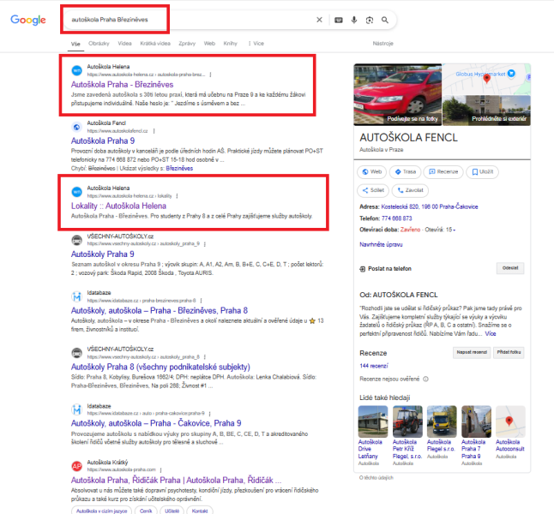The image size is (554, 514).
Task: Switch to the Obrázky tab
Action: (99, 44)
